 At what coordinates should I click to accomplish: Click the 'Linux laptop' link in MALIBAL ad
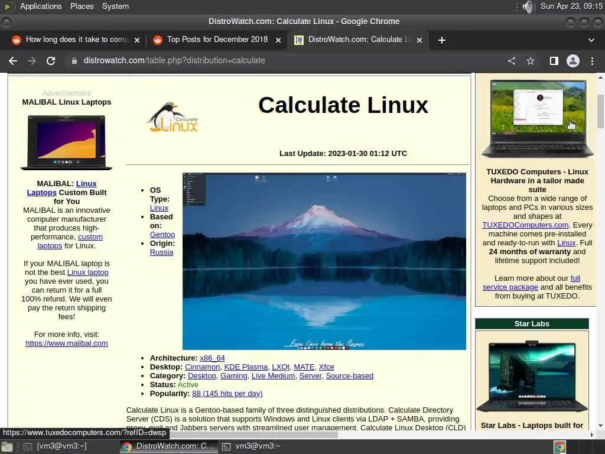coord(88,273)
